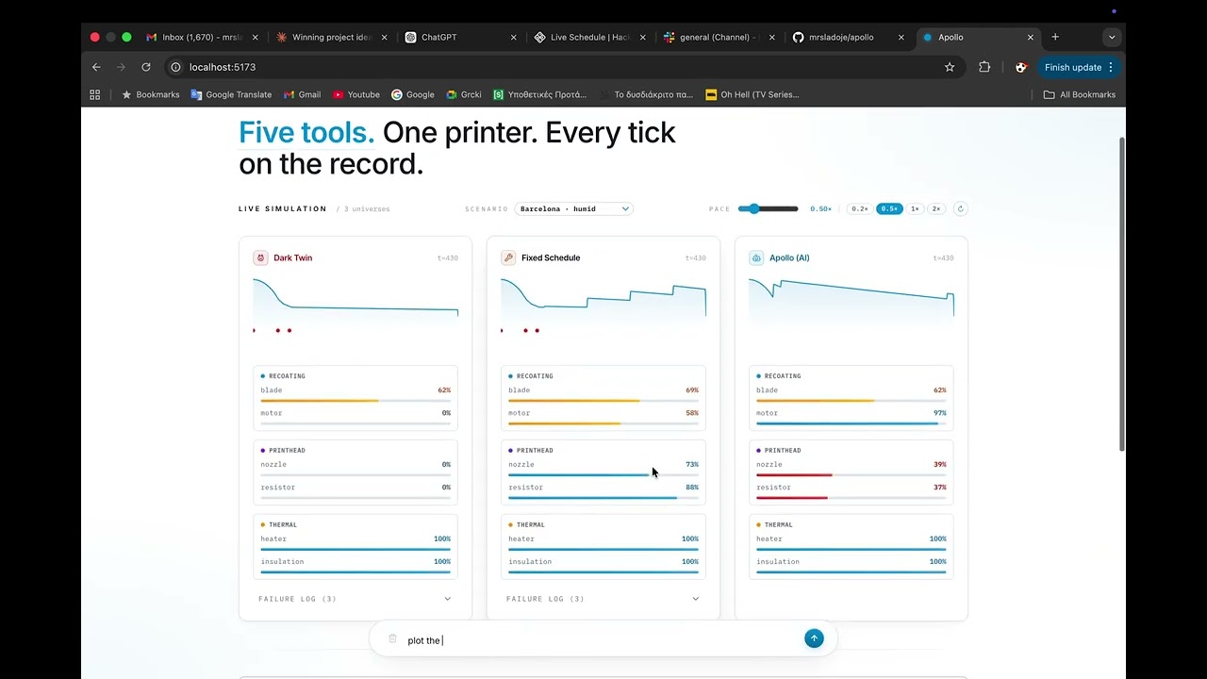Open the Scenario dropdown showing Barcelona · humid
Viewport: 1207px width, 679px height.
(x=573, y=208)
